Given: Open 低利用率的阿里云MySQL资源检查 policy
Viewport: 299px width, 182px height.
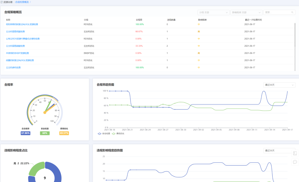Looking at the screenshot, I should (x=22, y=24).
